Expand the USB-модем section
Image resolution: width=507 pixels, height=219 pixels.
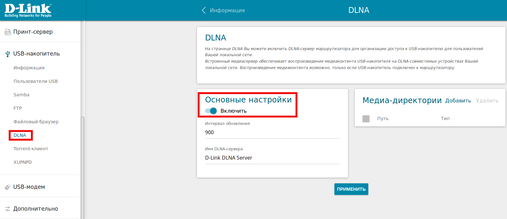(29, 187)
